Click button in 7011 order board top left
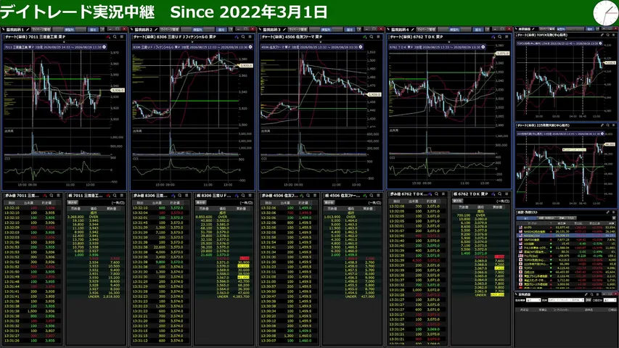This screenshot has height=348, width=619. [x=73, y=202]
